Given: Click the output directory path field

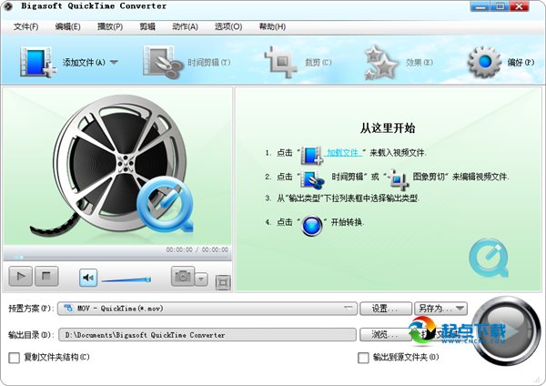Looking at the screenshot, I should pos(207,335).
